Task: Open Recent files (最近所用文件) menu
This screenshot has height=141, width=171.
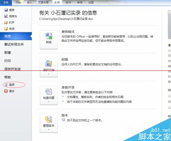Action: coord(14,44)
